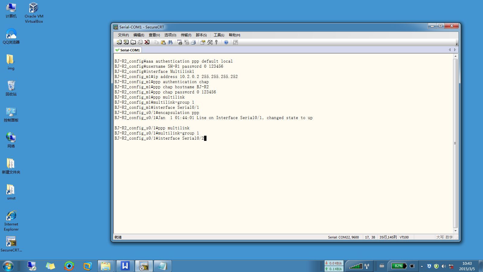
Task: Click the Reconnect session toolbar icon
Action: (x=140, y=42)
